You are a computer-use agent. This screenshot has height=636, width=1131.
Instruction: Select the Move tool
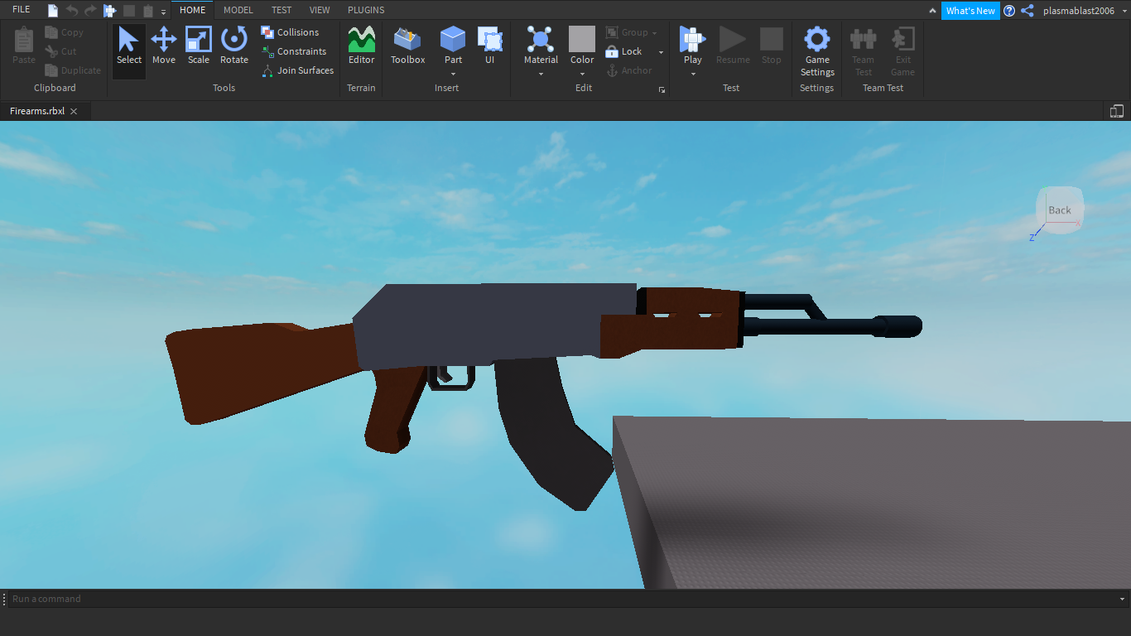click(164, 47)
